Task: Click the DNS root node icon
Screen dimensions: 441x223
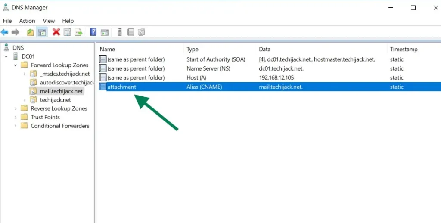Action: coord(6,48)
